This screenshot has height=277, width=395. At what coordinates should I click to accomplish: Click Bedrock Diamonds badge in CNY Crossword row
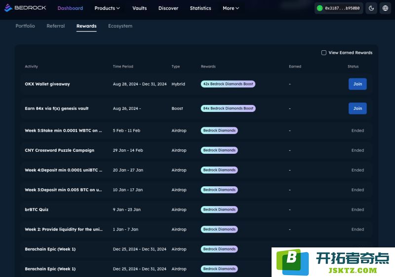pos(219,150)
